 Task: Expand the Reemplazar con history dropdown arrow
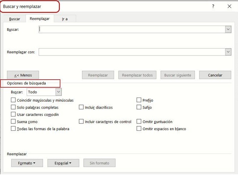pos(228,52)
